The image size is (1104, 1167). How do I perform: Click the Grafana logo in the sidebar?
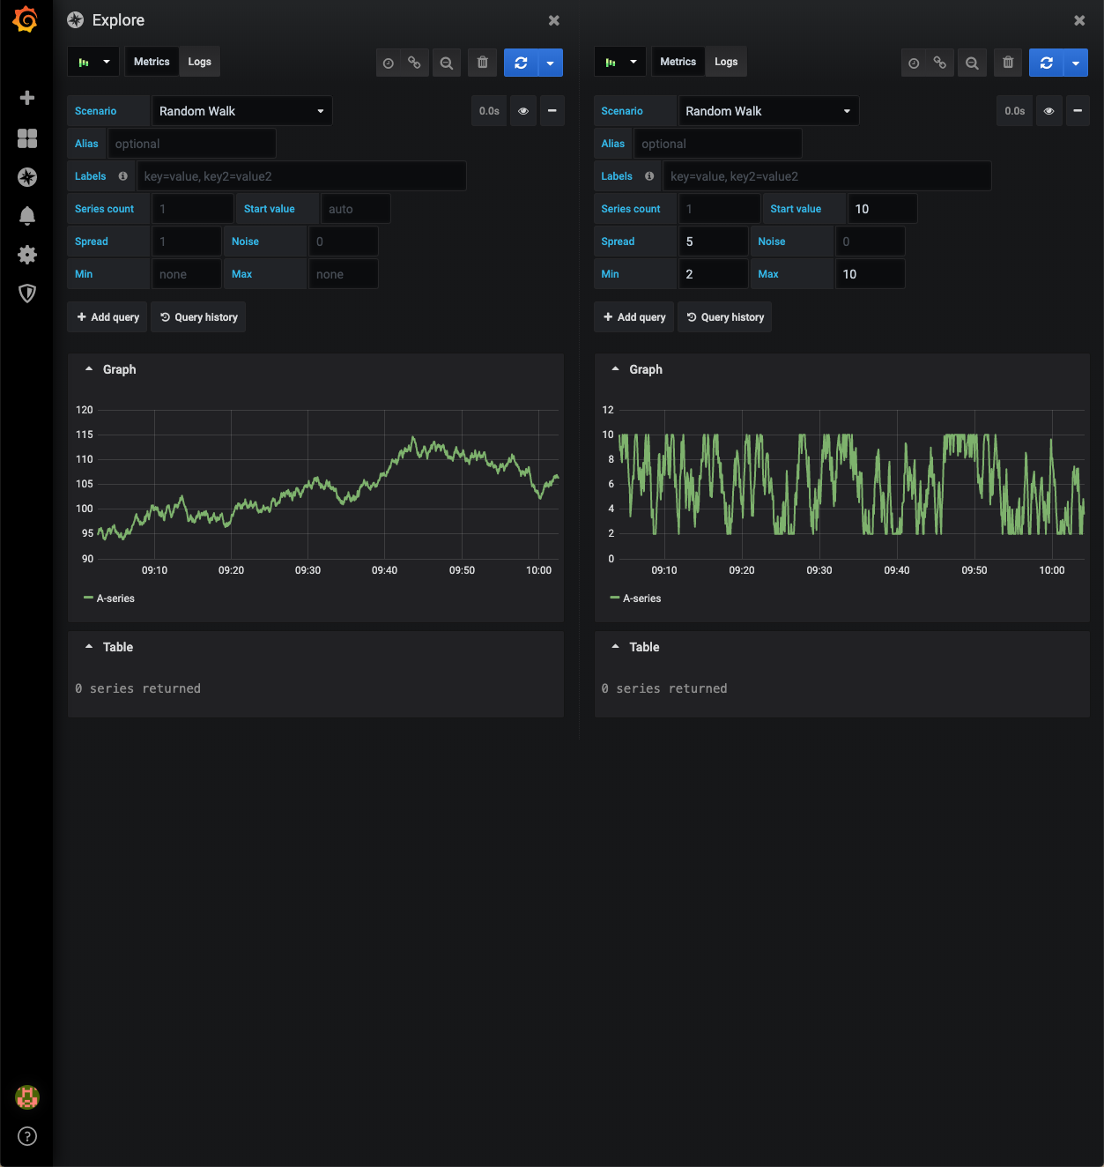coord(26,19)
